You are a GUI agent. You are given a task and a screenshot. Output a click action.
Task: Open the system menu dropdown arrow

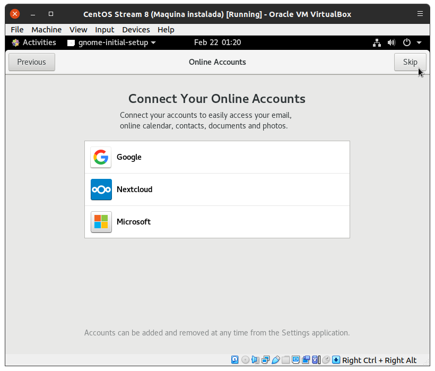click(x=419, y=42)
